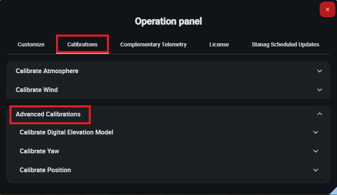Expand Calibrate Atmosphere using its chevron arrow
The width and height of the screenshot is (337, 195).
(320, 71)
